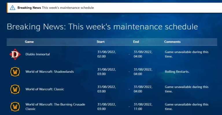Click the Comments column header

(x=172, y=42)
